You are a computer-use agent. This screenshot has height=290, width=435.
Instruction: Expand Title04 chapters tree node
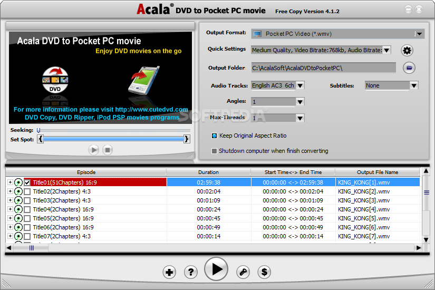click(x=10, y=209)
